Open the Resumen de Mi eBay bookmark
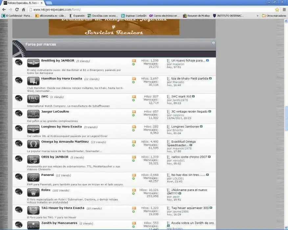288x230 pixels. pos(196,16)
